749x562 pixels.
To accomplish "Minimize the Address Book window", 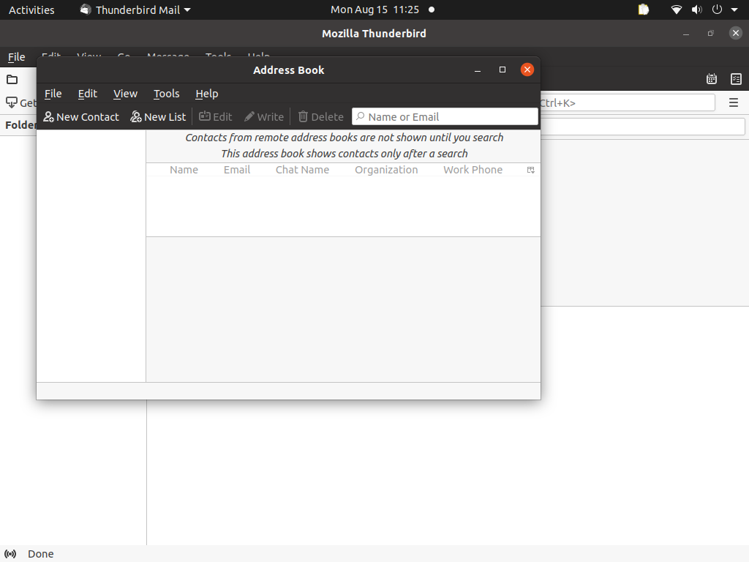I will (477, 70).
